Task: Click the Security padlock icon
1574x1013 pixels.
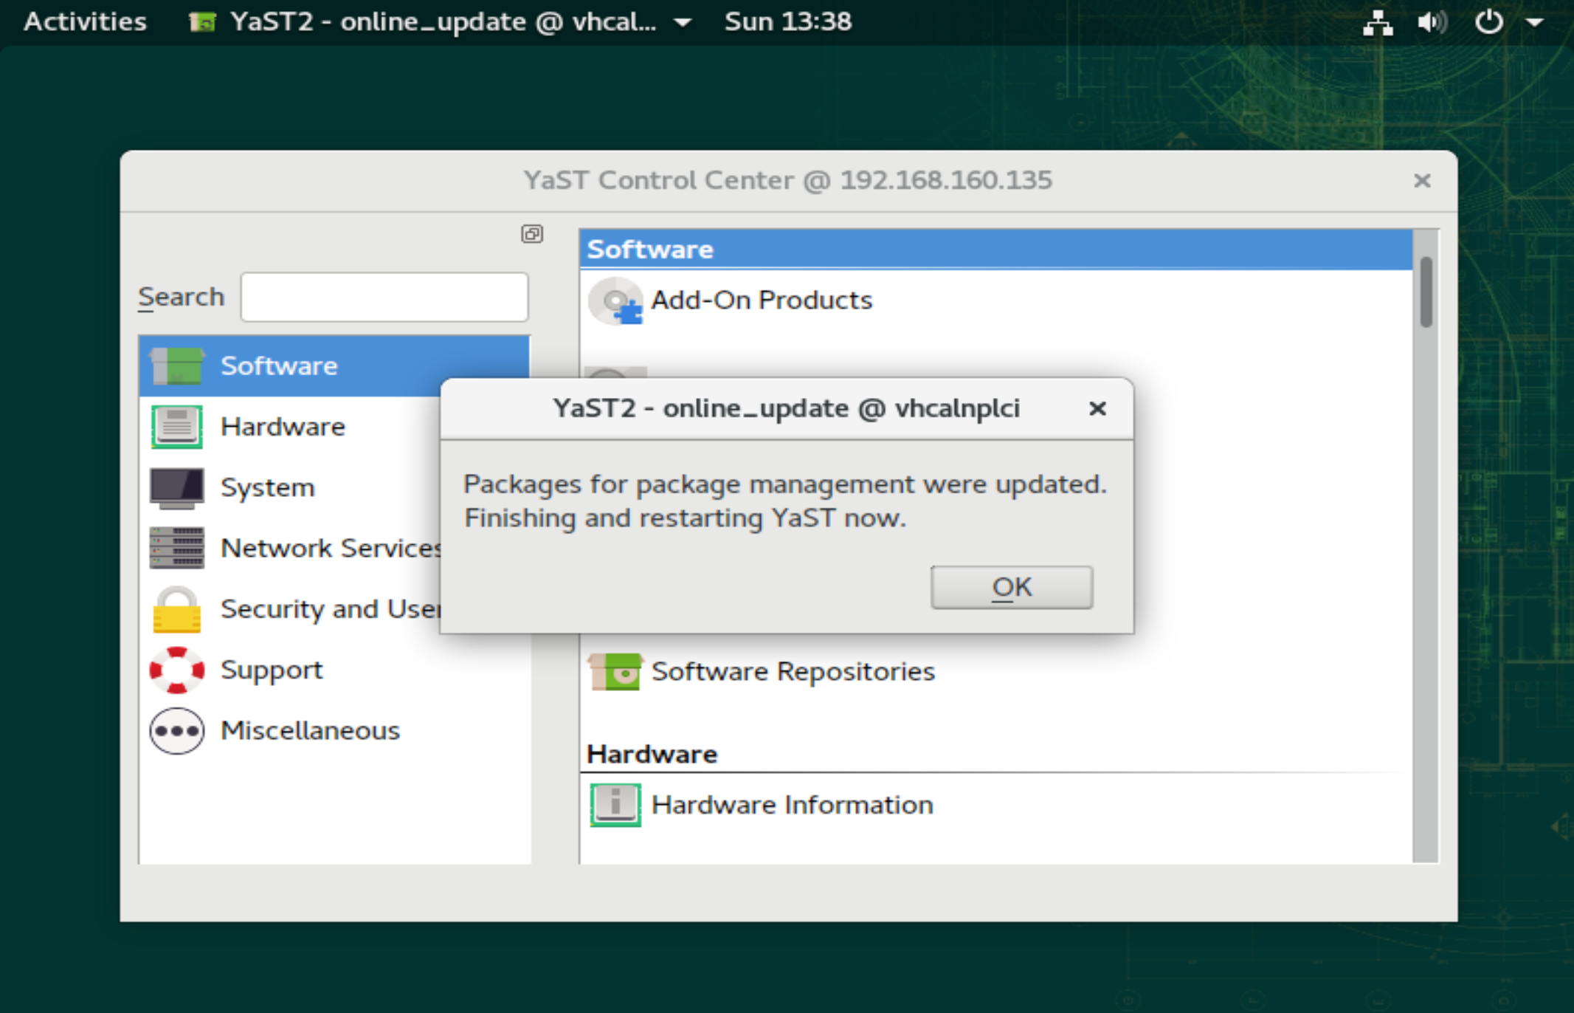Action: [x=176, y=609]
